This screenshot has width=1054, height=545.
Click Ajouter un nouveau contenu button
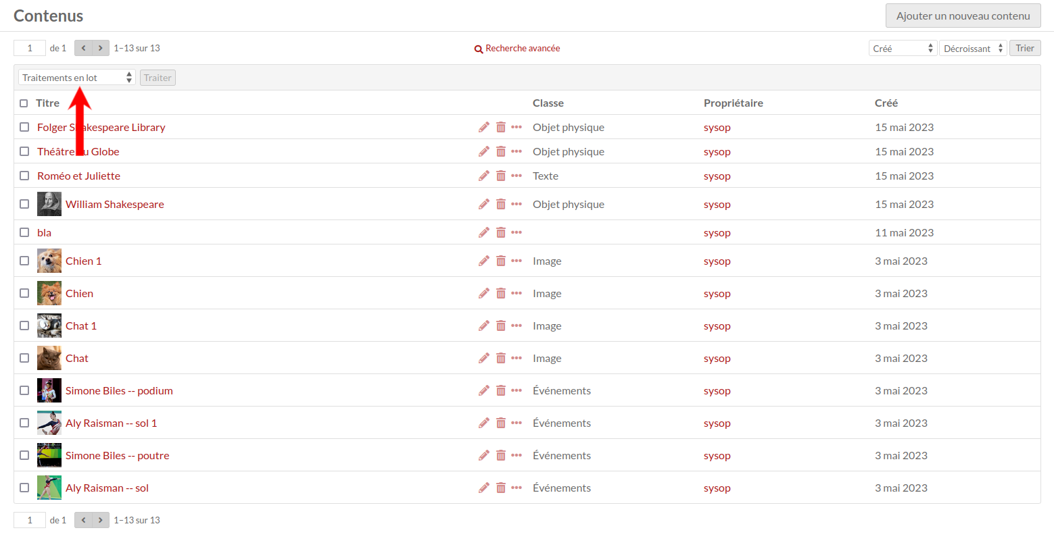click(x=963, y=16)
